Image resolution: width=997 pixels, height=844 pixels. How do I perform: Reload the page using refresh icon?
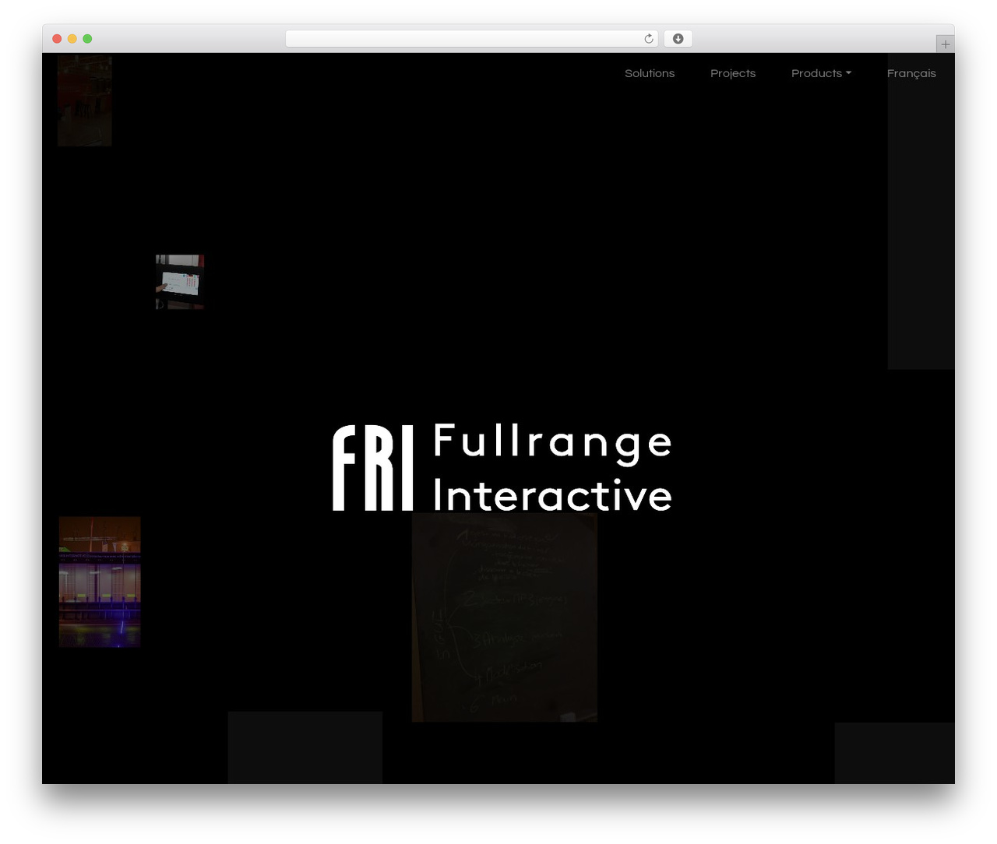(x=649, y=39)
